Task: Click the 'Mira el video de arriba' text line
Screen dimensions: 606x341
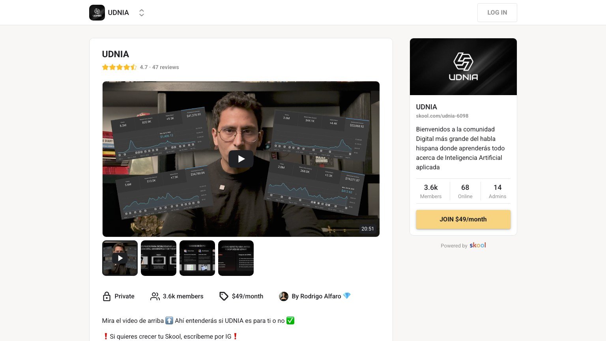Action: 198,321
